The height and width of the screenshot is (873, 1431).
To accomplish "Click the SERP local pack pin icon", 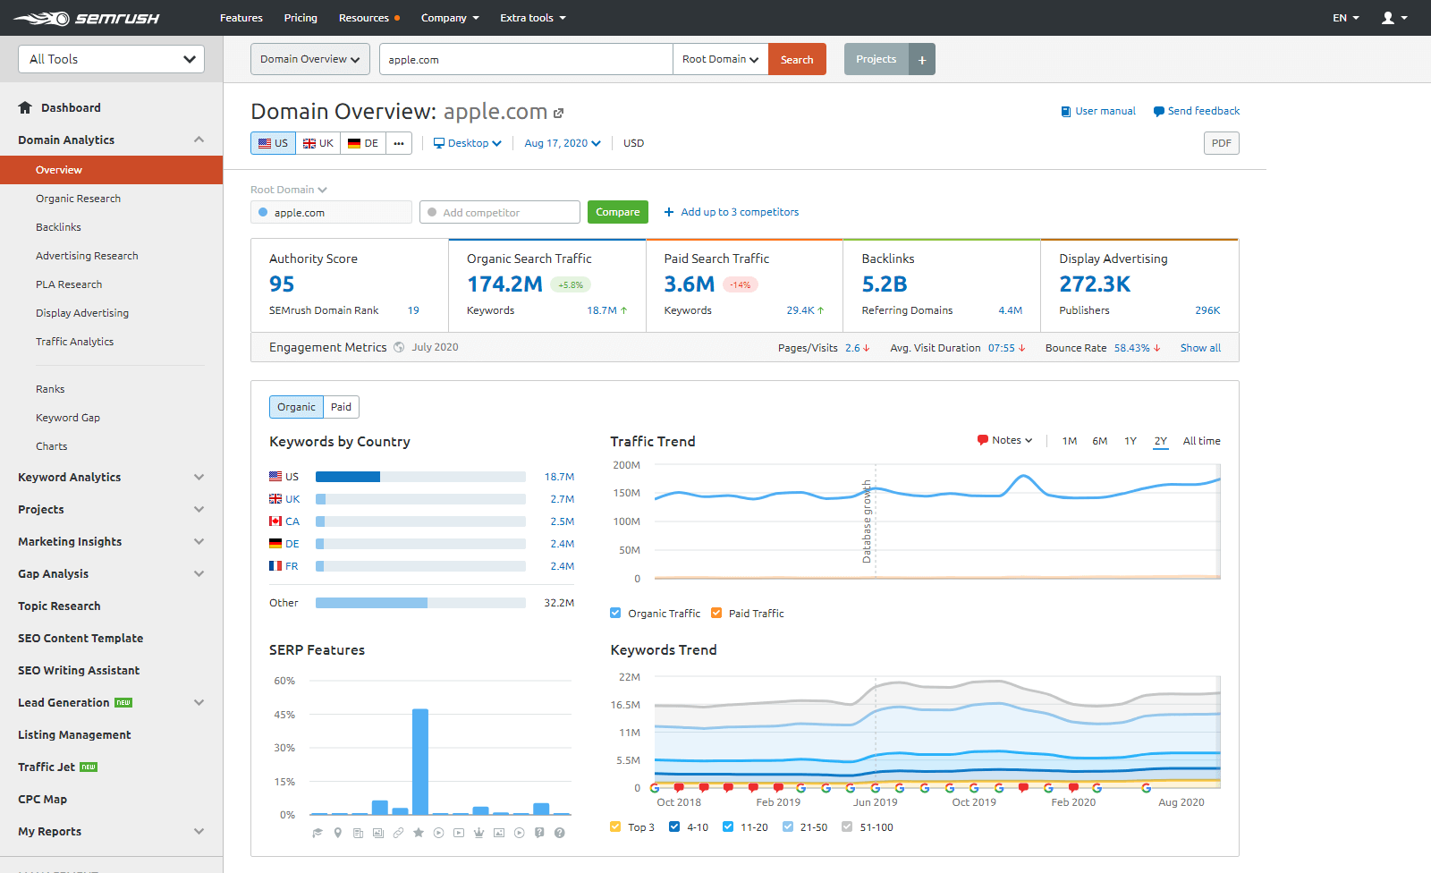I will [x=337, y=833].
